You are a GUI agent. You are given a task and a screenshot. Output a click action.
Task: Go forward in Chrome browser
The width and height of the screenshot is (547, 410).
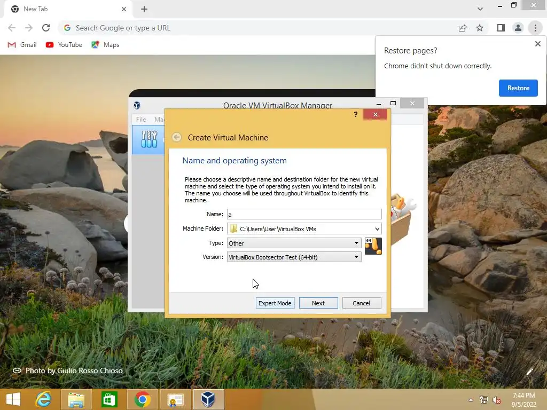tap(29, 28)
